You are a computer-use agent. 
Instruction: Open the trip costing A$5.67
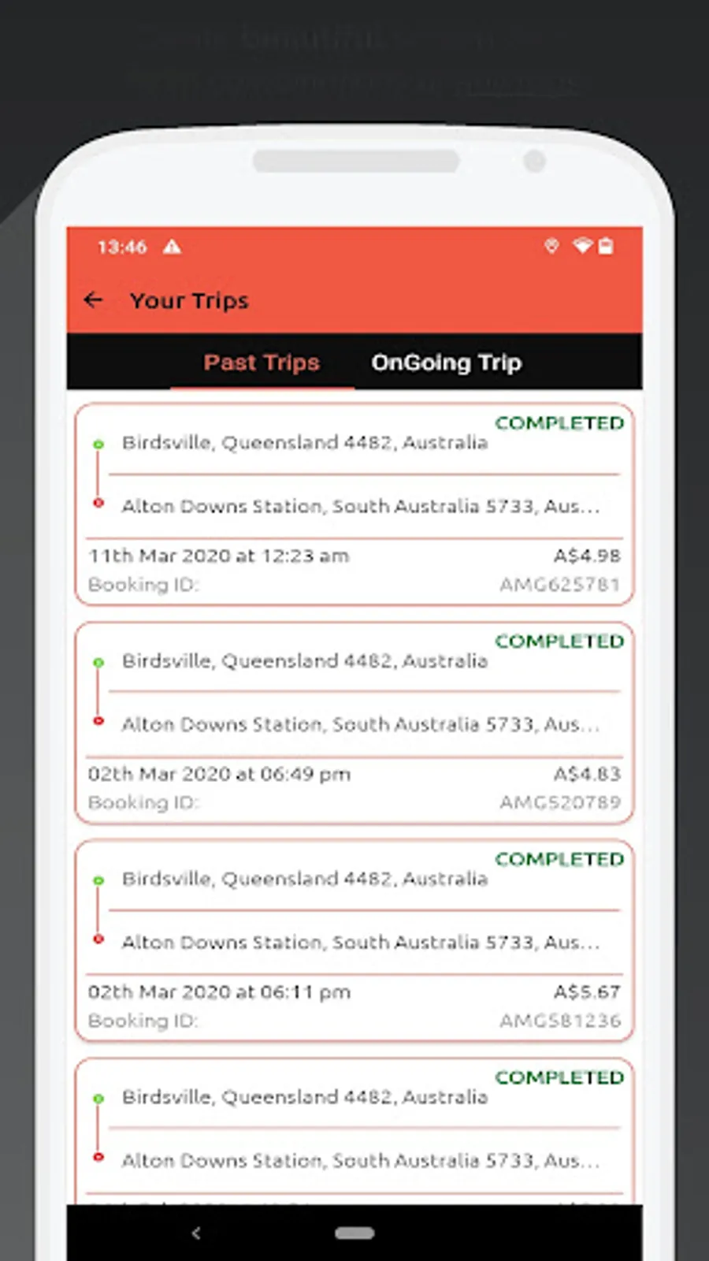353,938
